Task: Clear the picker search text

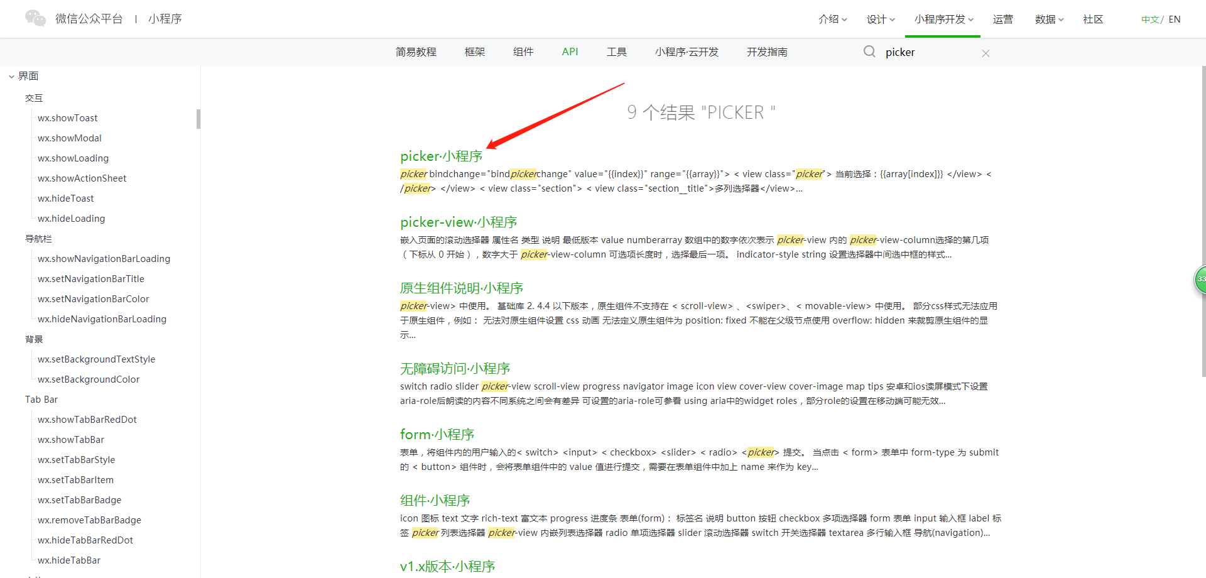Action: (x=986, y=53)
